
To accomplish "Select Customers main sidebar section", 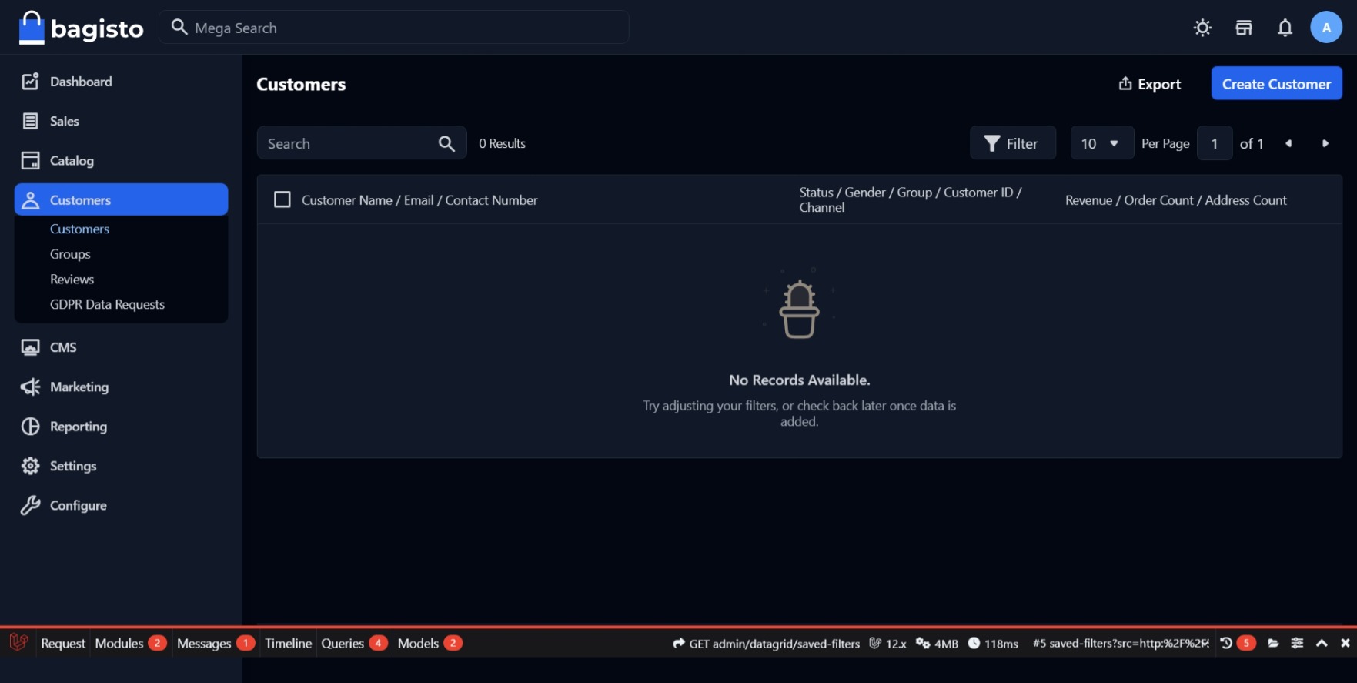I will 121,199.
